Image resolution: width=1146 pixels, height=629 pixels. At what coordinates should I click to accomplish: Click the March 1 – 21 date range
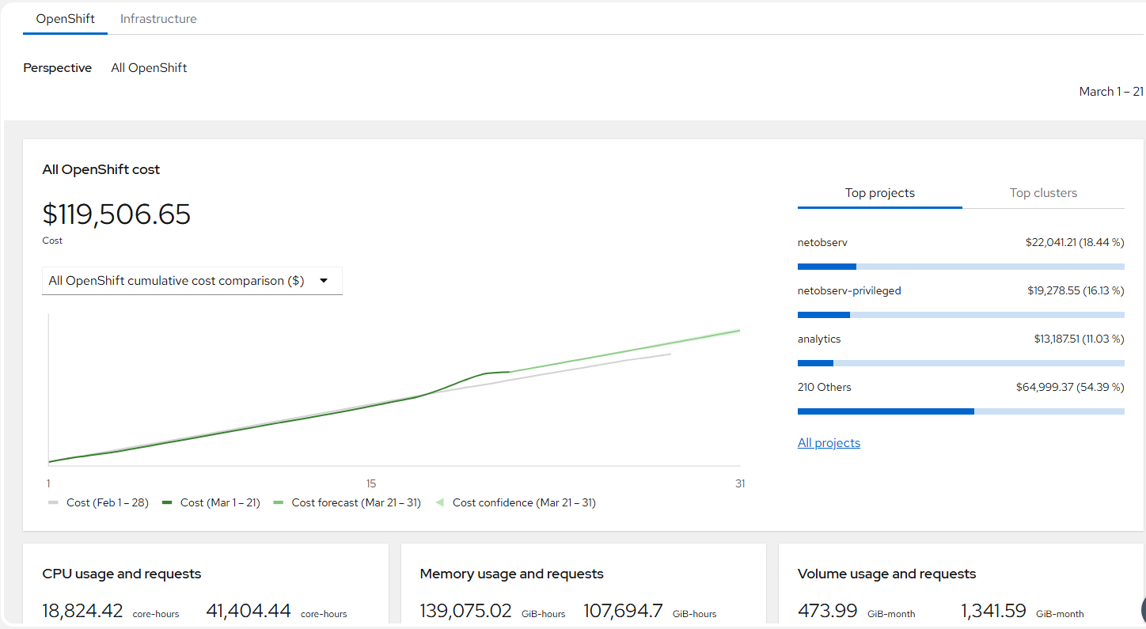(x=1111, y=92)
